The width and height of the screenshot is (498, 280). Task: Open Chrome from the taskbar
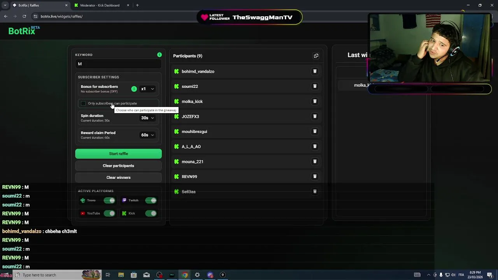click(x=185, y=275)
